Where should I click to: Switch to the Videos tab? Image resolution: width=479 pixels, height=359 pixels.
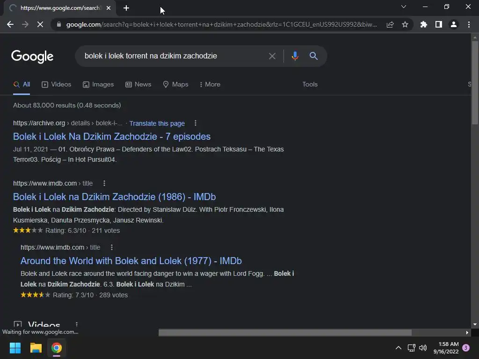[x=57, y=85]
